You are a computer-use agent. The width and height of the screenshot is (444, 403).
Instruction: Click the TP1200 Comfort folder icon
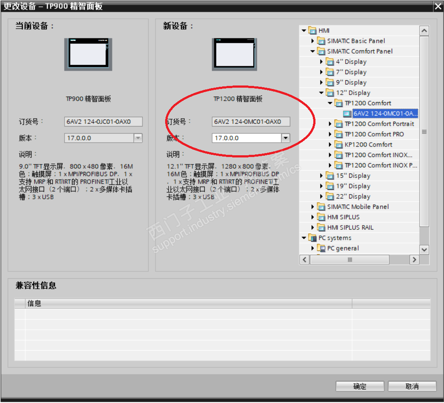pyautogui.click(x=339, y=103)
